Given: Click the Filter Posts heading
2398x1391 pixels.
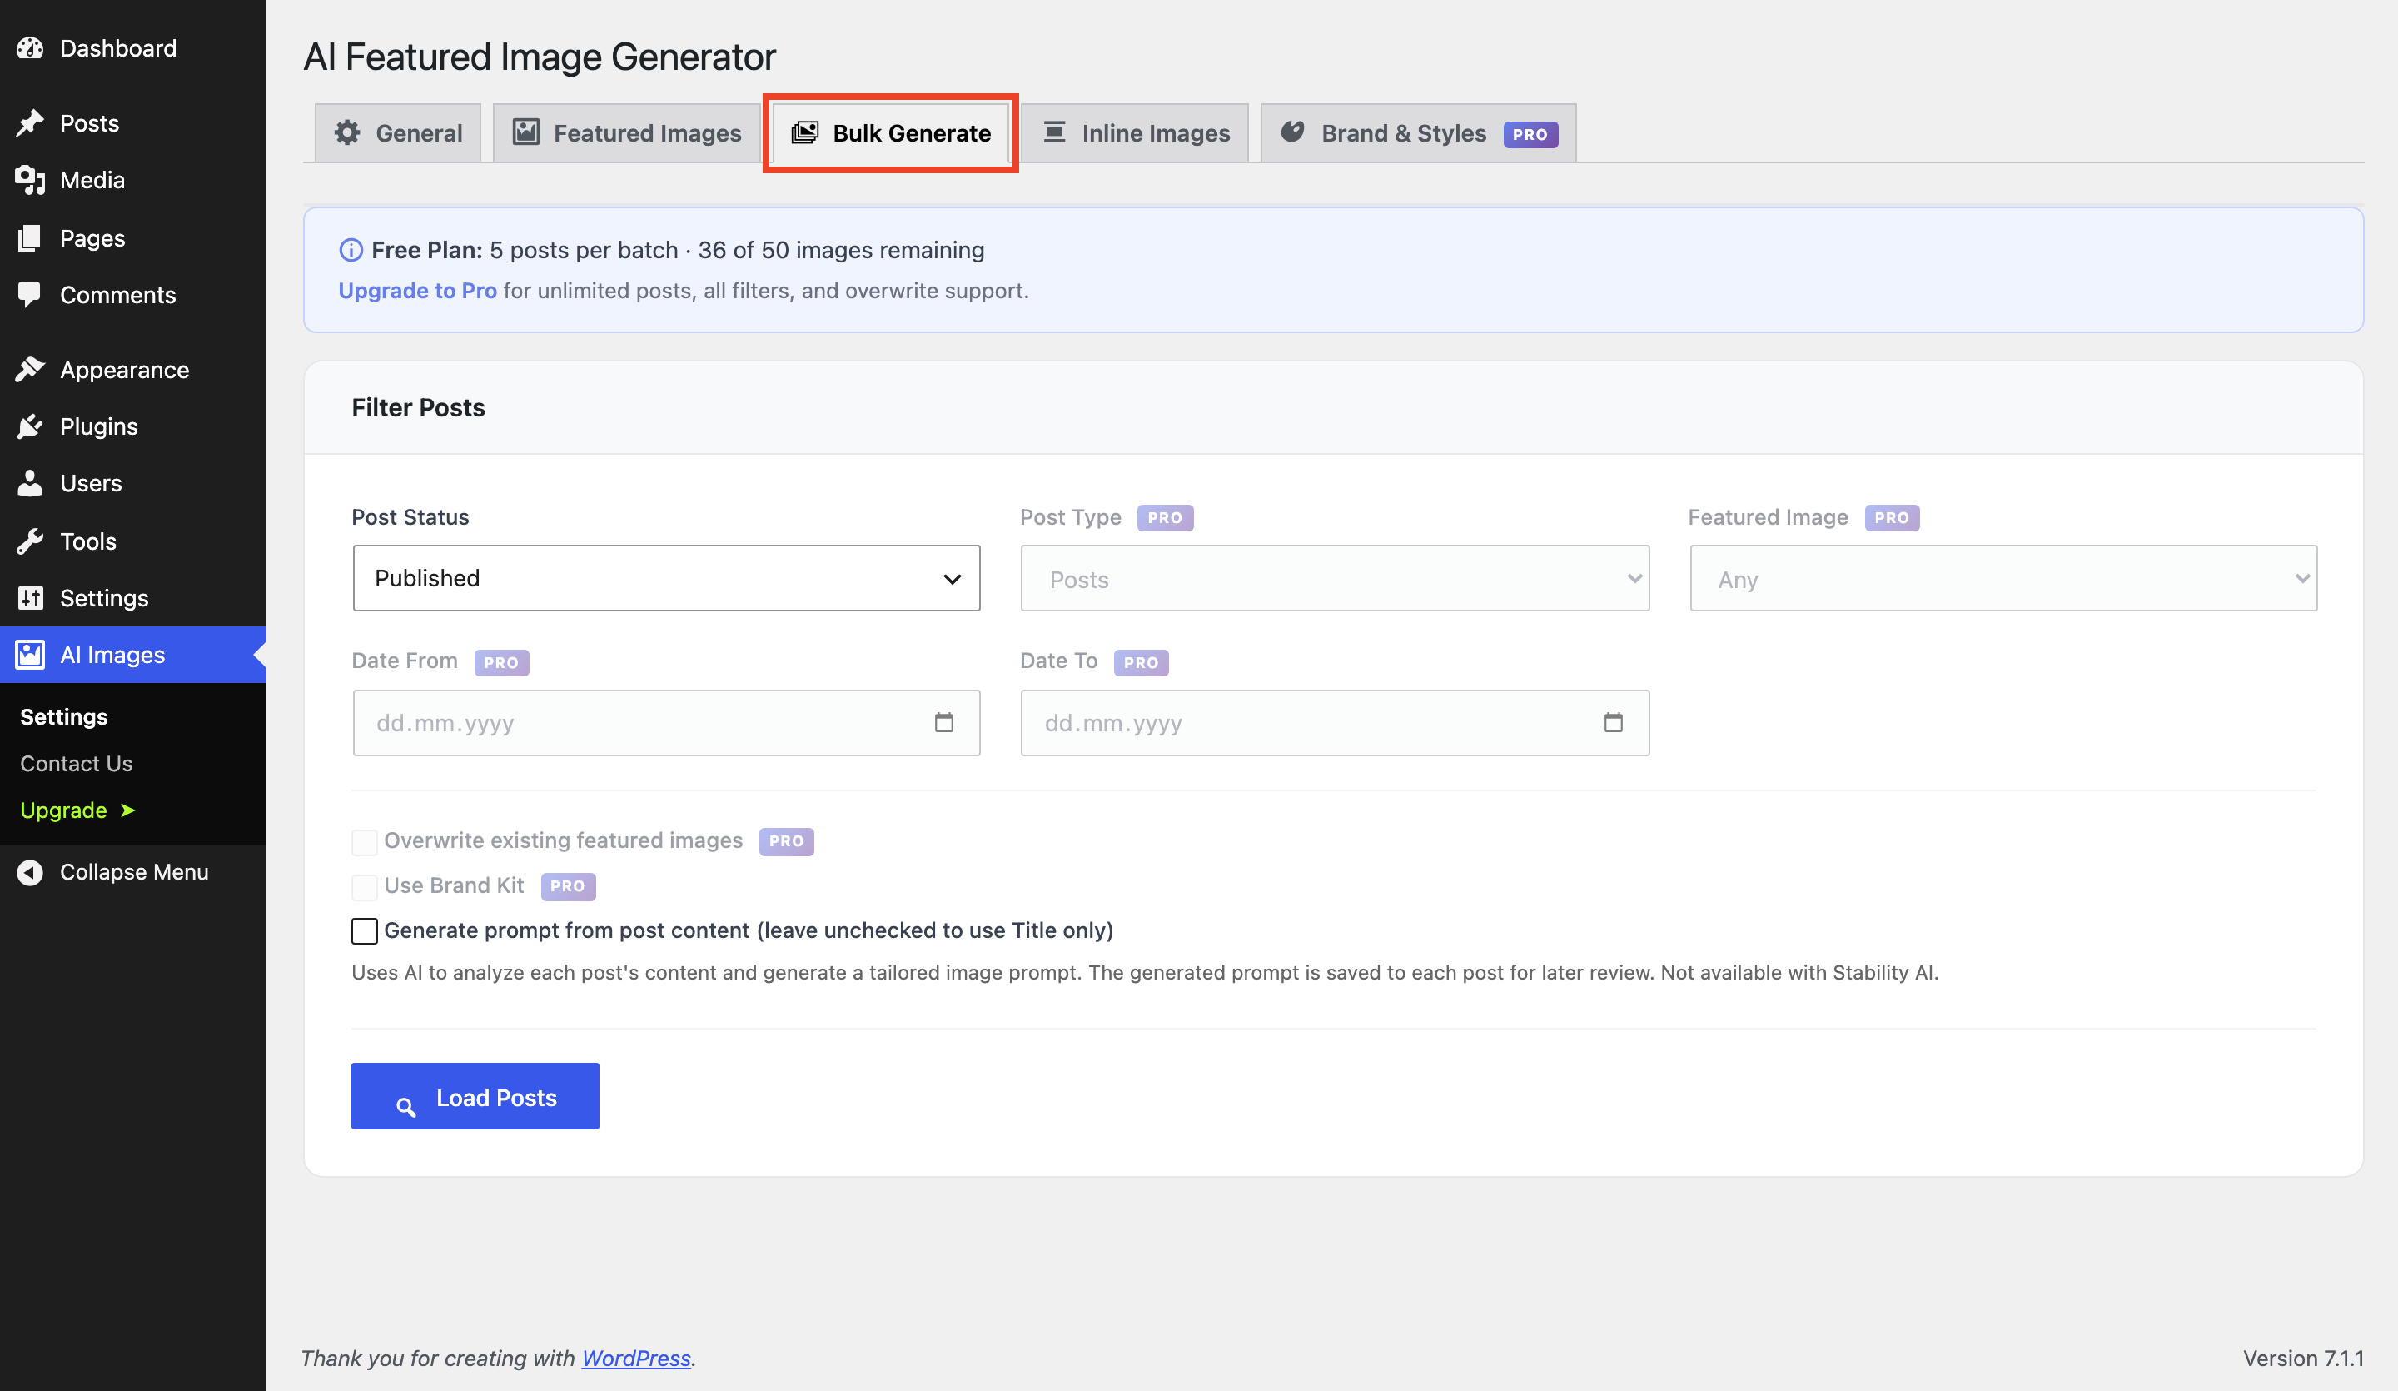Looking at the screenshot, I should [x=418, y=407].
